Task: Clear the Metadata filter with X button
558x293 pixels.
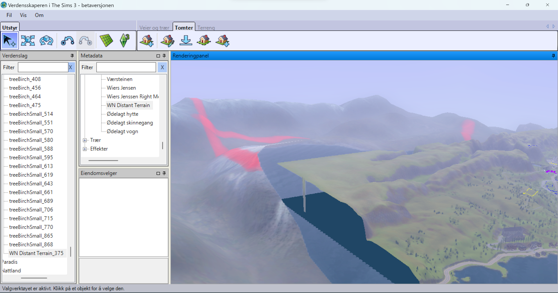Action: click(162, 67)
